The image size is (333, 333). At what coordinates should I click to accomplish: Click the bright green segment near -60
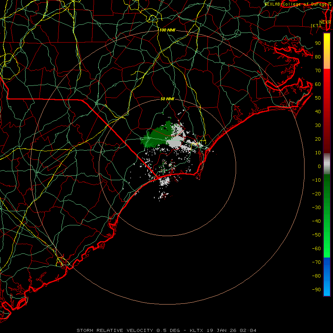[327, 249]
